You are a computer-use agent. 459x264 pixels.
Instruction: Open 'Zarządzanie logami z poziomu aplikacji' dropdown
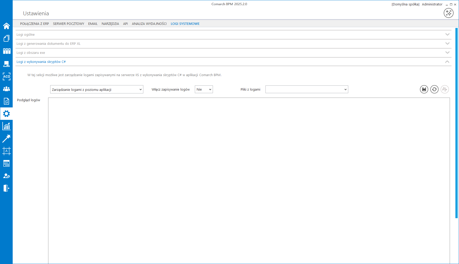pos(97,90)
